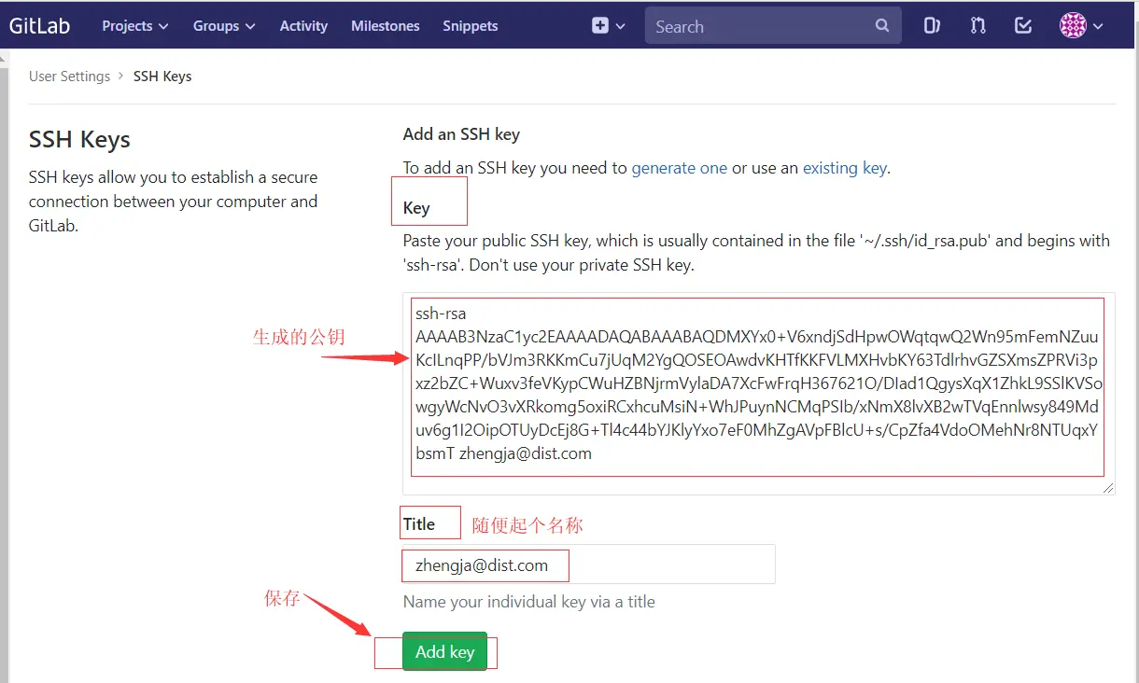Open the plus icon for new items
The height and width of the screenshot is (683, 1139).
602,26
